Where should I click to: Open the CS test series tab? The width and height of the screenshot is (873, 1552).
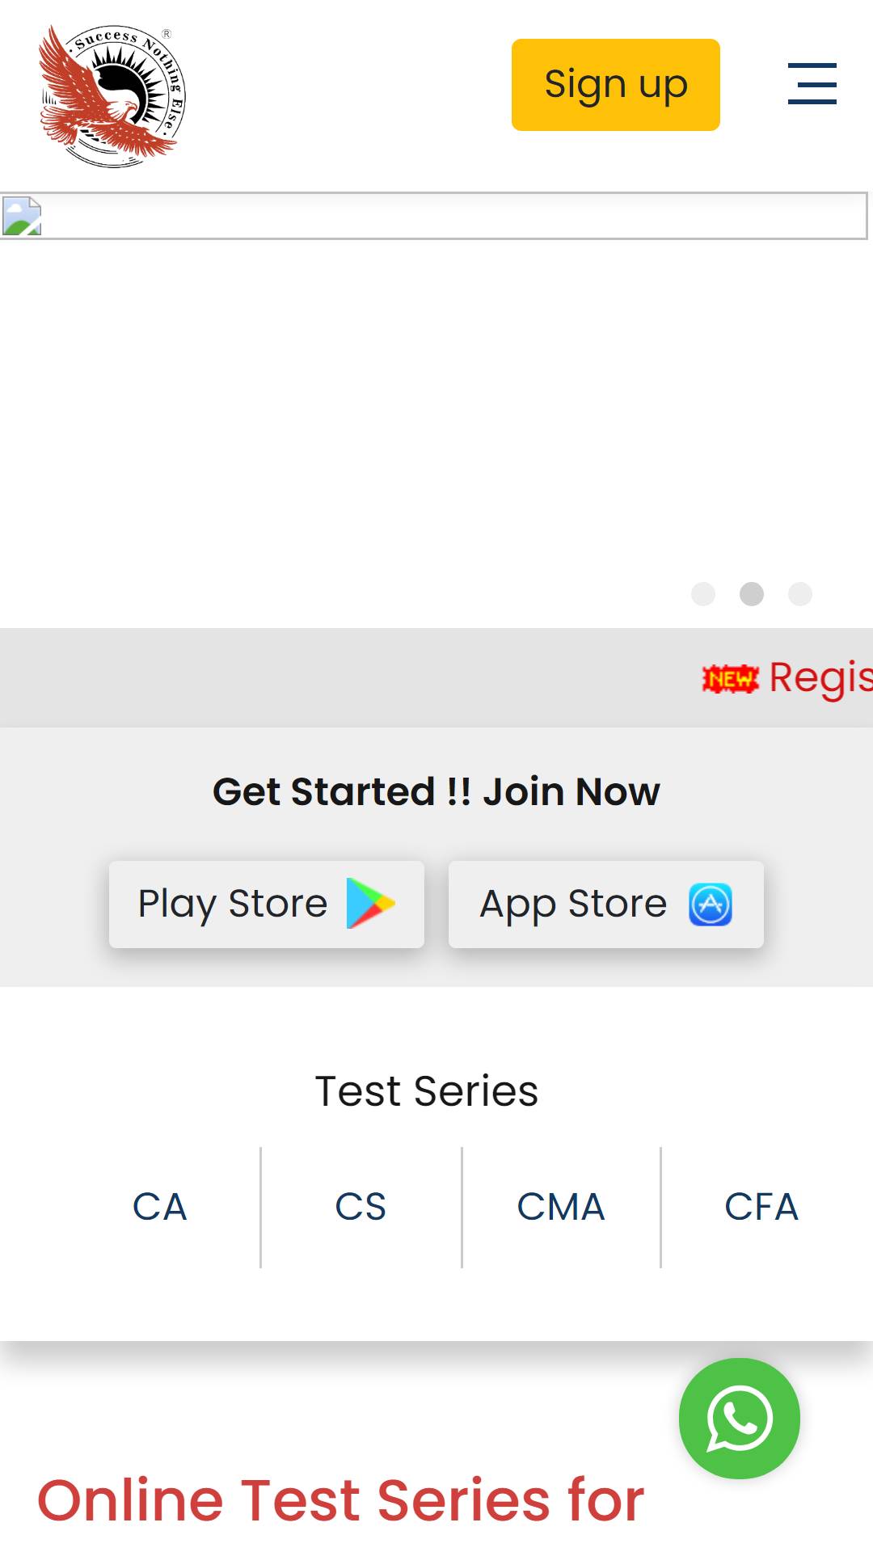coord(361,1207)
